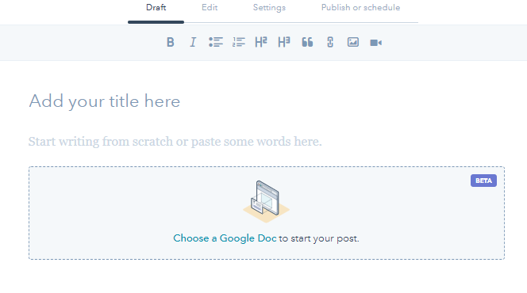
Task: Apply bold formatting with the B icon
Action: pos(171,42)
